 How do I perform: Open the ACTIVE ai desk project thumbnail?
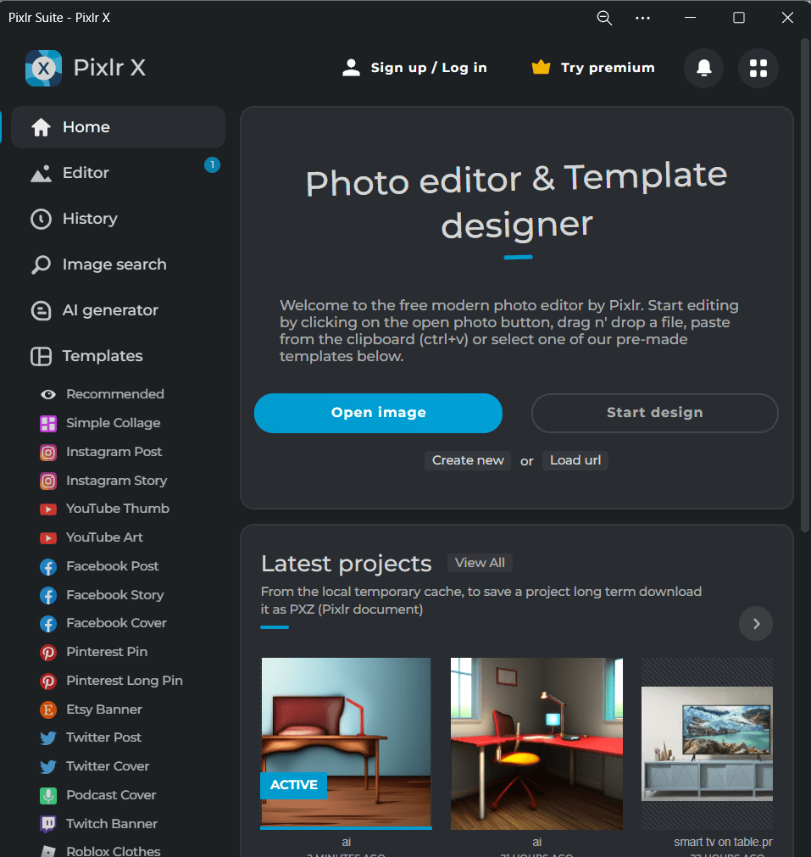[x=346, y=743]
